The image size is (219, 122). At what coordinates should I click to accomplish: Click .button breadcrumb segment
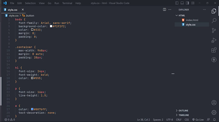point(30,16)
